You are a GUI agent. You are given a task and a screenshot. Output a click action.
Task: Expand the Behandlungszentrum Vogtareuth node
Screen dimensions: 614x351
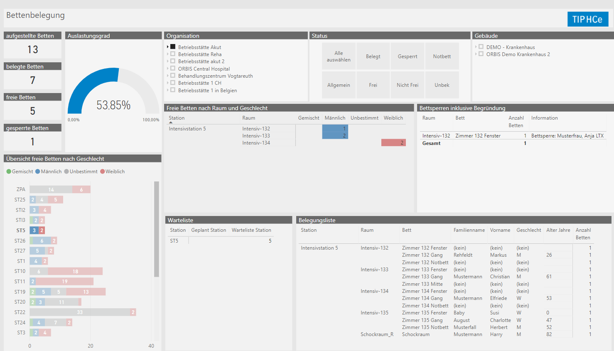168,76
